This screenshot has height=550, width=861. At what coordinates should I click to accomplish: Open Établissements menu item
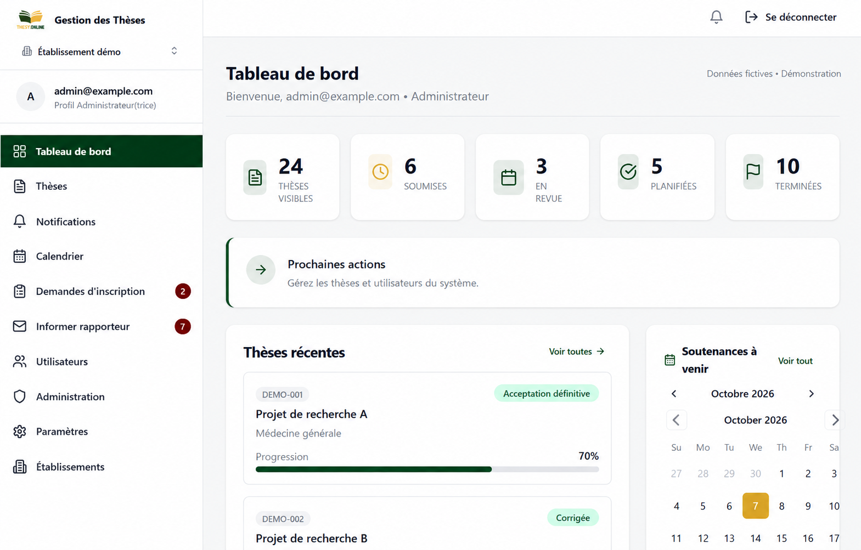coord(102,467)
